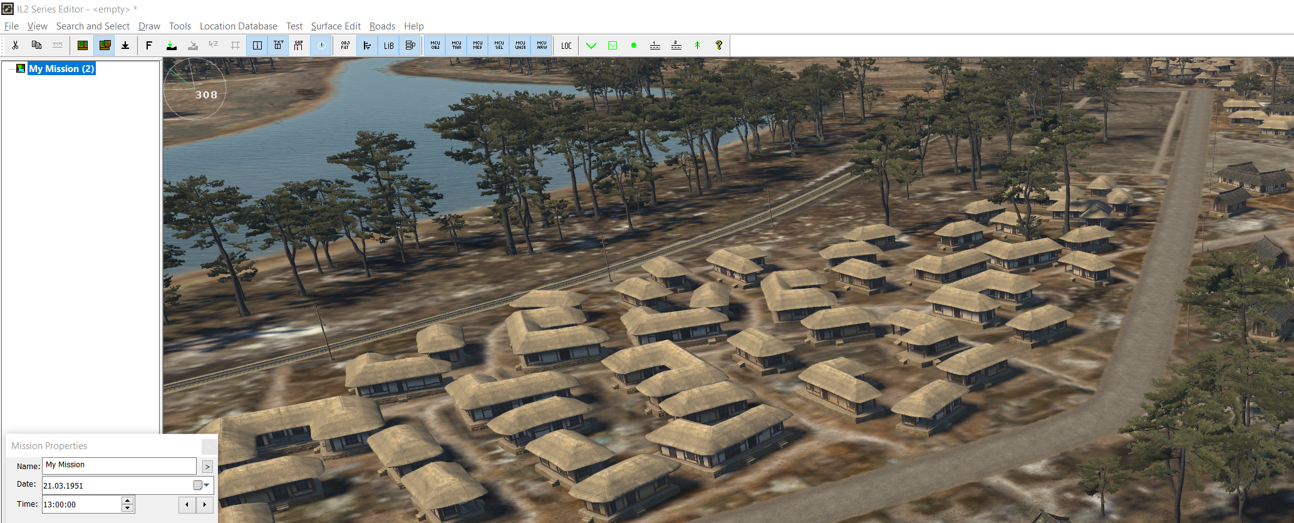Toggle the MCU OBJ visibility button
The image size is (1294, 523).
point(435,45)
